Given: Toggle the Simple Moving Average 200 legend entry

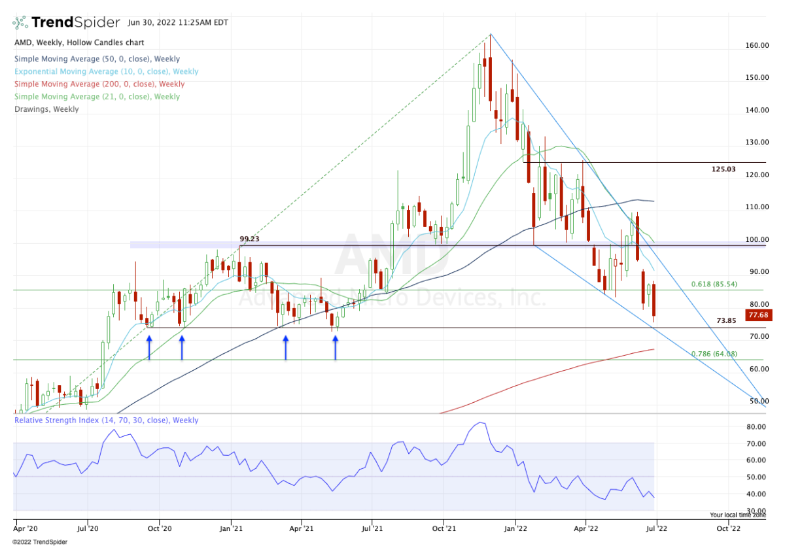Looking at the screenshot, I should click(x=98, y=84).
